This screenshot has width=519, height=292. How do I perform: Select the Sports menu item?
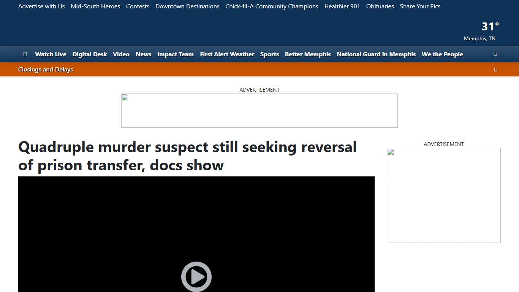[x=269, y=54]
